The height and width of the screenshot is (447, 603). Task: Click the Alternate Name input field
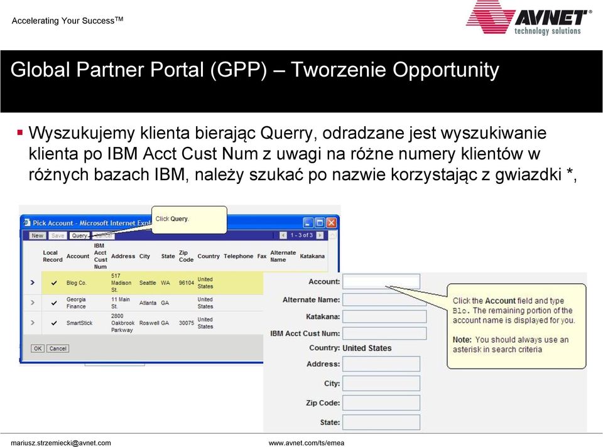click(384, 299)
